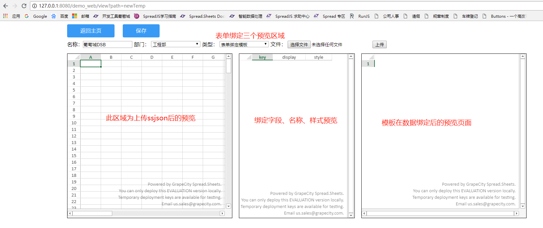Viewport: 543px width, 228px height.
Task: Open the SpreadJS学习指南 bookmark
Action: [155, 16]
